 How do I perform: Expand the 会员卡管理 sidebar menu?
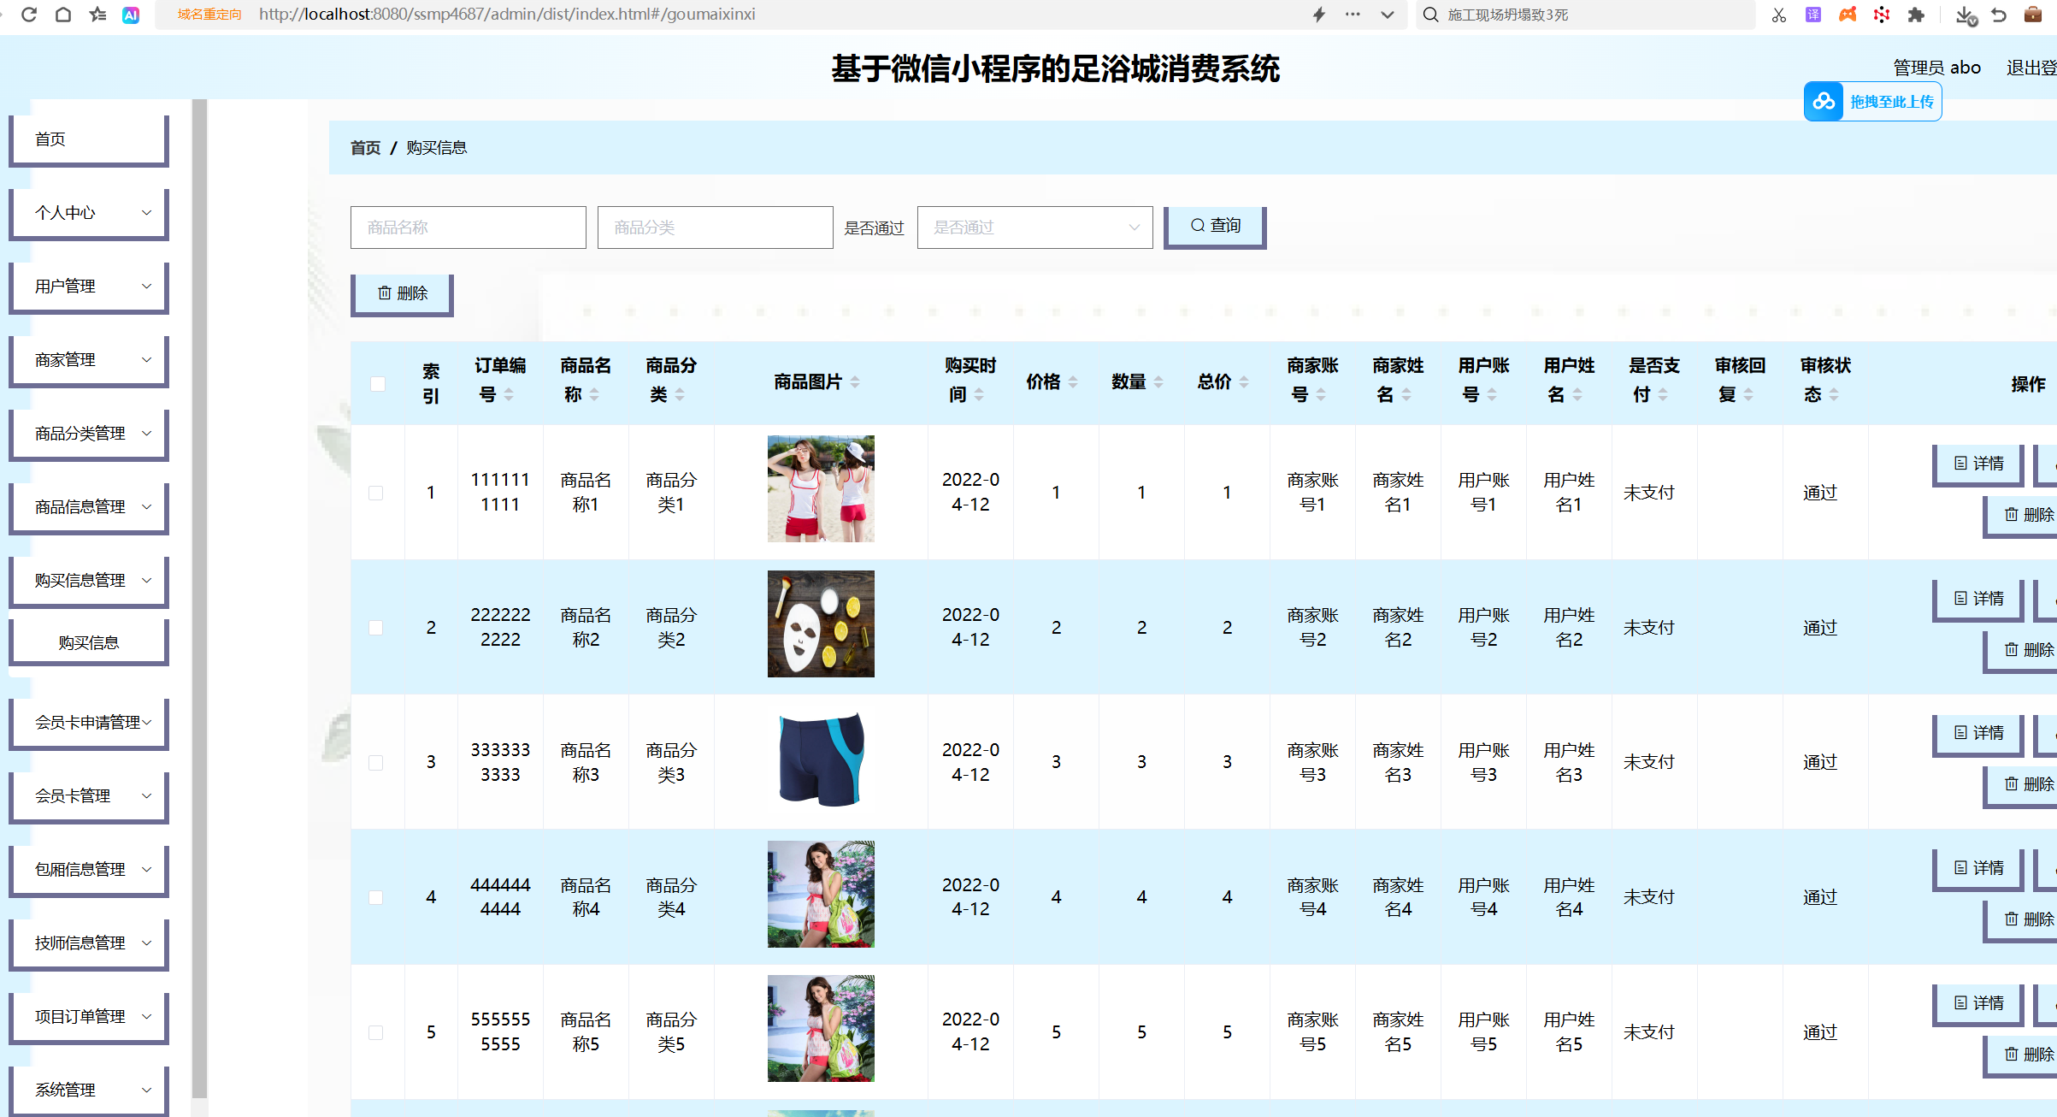tap(89, 796)
